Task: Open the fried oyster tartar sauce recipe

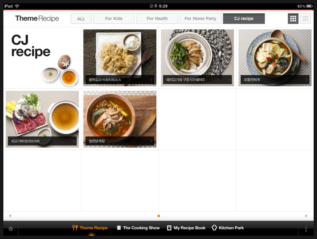Action: (x=120, y=58)
